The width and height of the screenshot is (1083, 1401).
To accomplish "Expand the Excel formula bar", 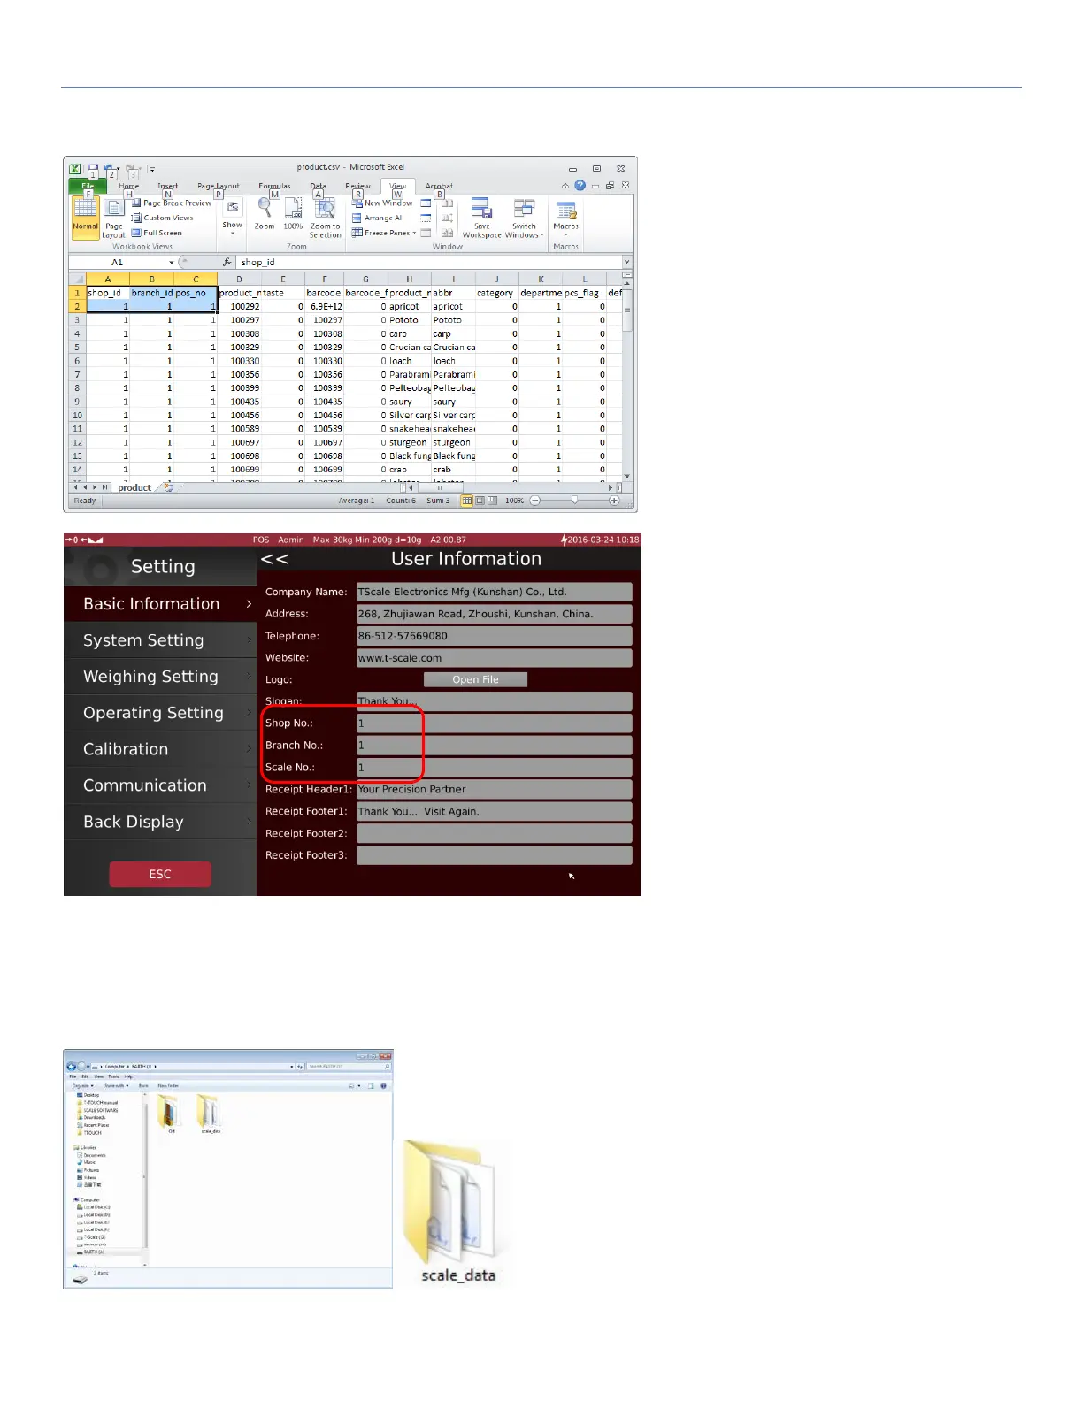I will [626, 263].
